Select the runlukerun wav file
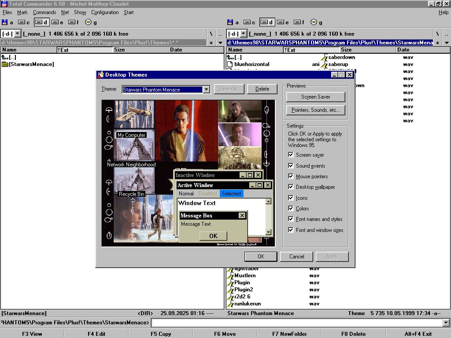451x338 pixels. click(248, 304)
